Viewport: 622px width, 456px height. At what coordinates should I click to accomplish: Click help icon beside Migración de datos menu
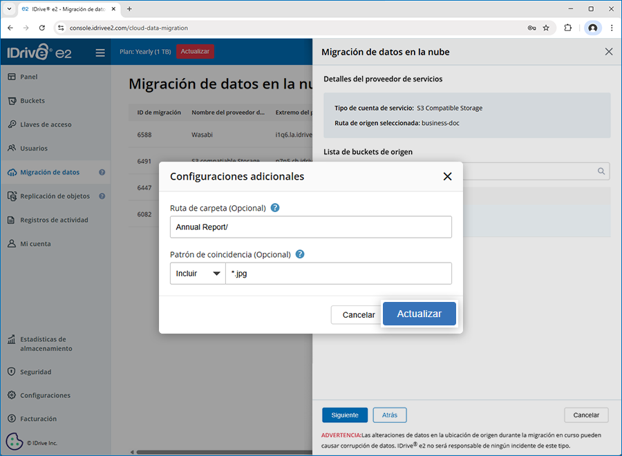pyautogui.click(x=102, y=173)
